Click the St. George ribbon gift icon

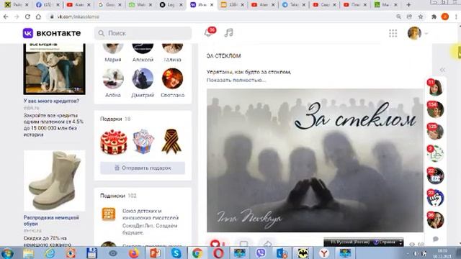(171, 141)
